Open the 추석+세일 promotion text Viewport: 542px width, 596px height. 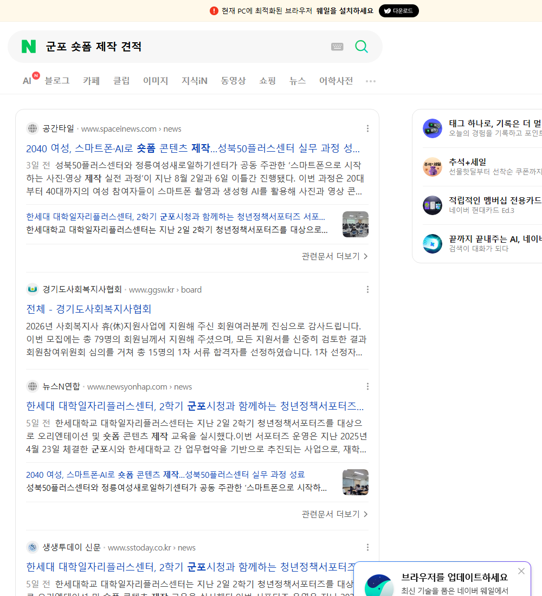coord(467,162)
